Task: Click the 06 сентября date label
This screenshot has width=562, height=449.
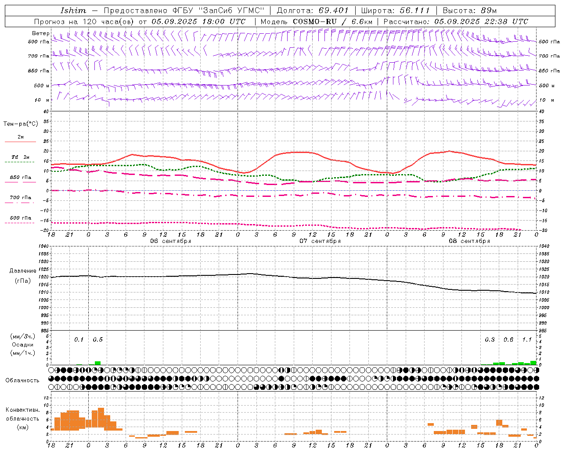Action: (170, 241)
